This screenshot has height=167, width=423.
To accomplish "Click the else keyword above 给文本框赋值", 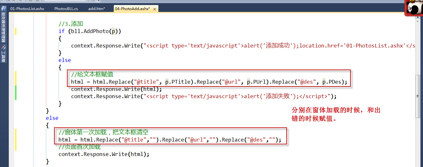I will [65, 60].
